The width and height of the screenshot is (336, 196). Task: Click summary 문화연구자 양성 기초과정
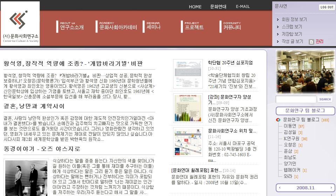233,115
